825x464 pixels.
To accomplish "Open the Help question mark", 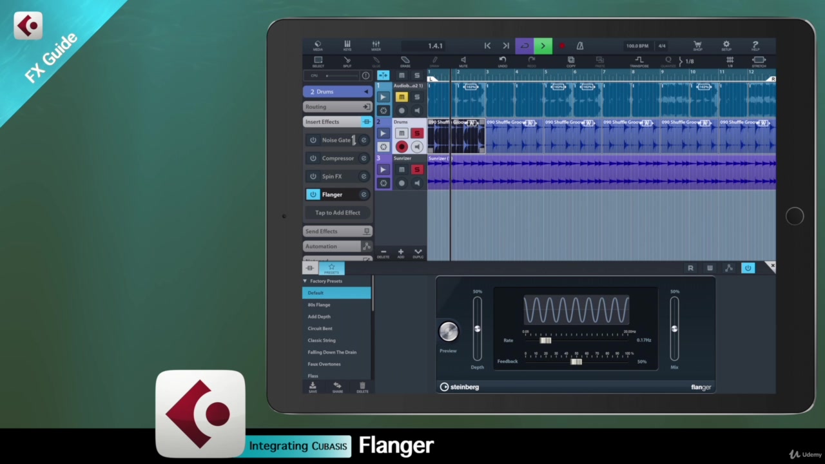I will (x=755, y=46).
